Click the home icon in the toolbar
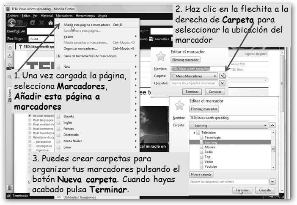This screenshot has width=297, height=205. click(50, 23)
